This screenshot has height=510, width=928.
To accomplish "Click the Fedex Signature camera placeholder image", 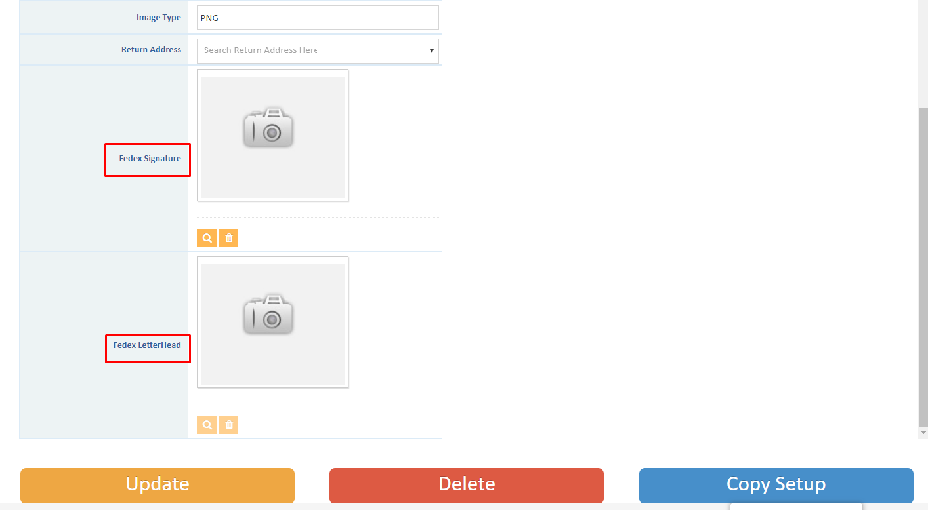I will pos(272,136).
